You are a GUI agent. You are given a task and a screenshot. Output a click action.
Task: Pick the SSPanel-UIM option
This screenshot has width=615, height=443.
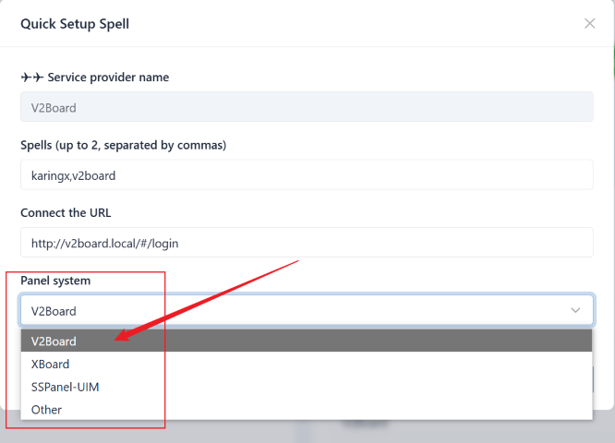pyautogui.click(x=65, y=387)
